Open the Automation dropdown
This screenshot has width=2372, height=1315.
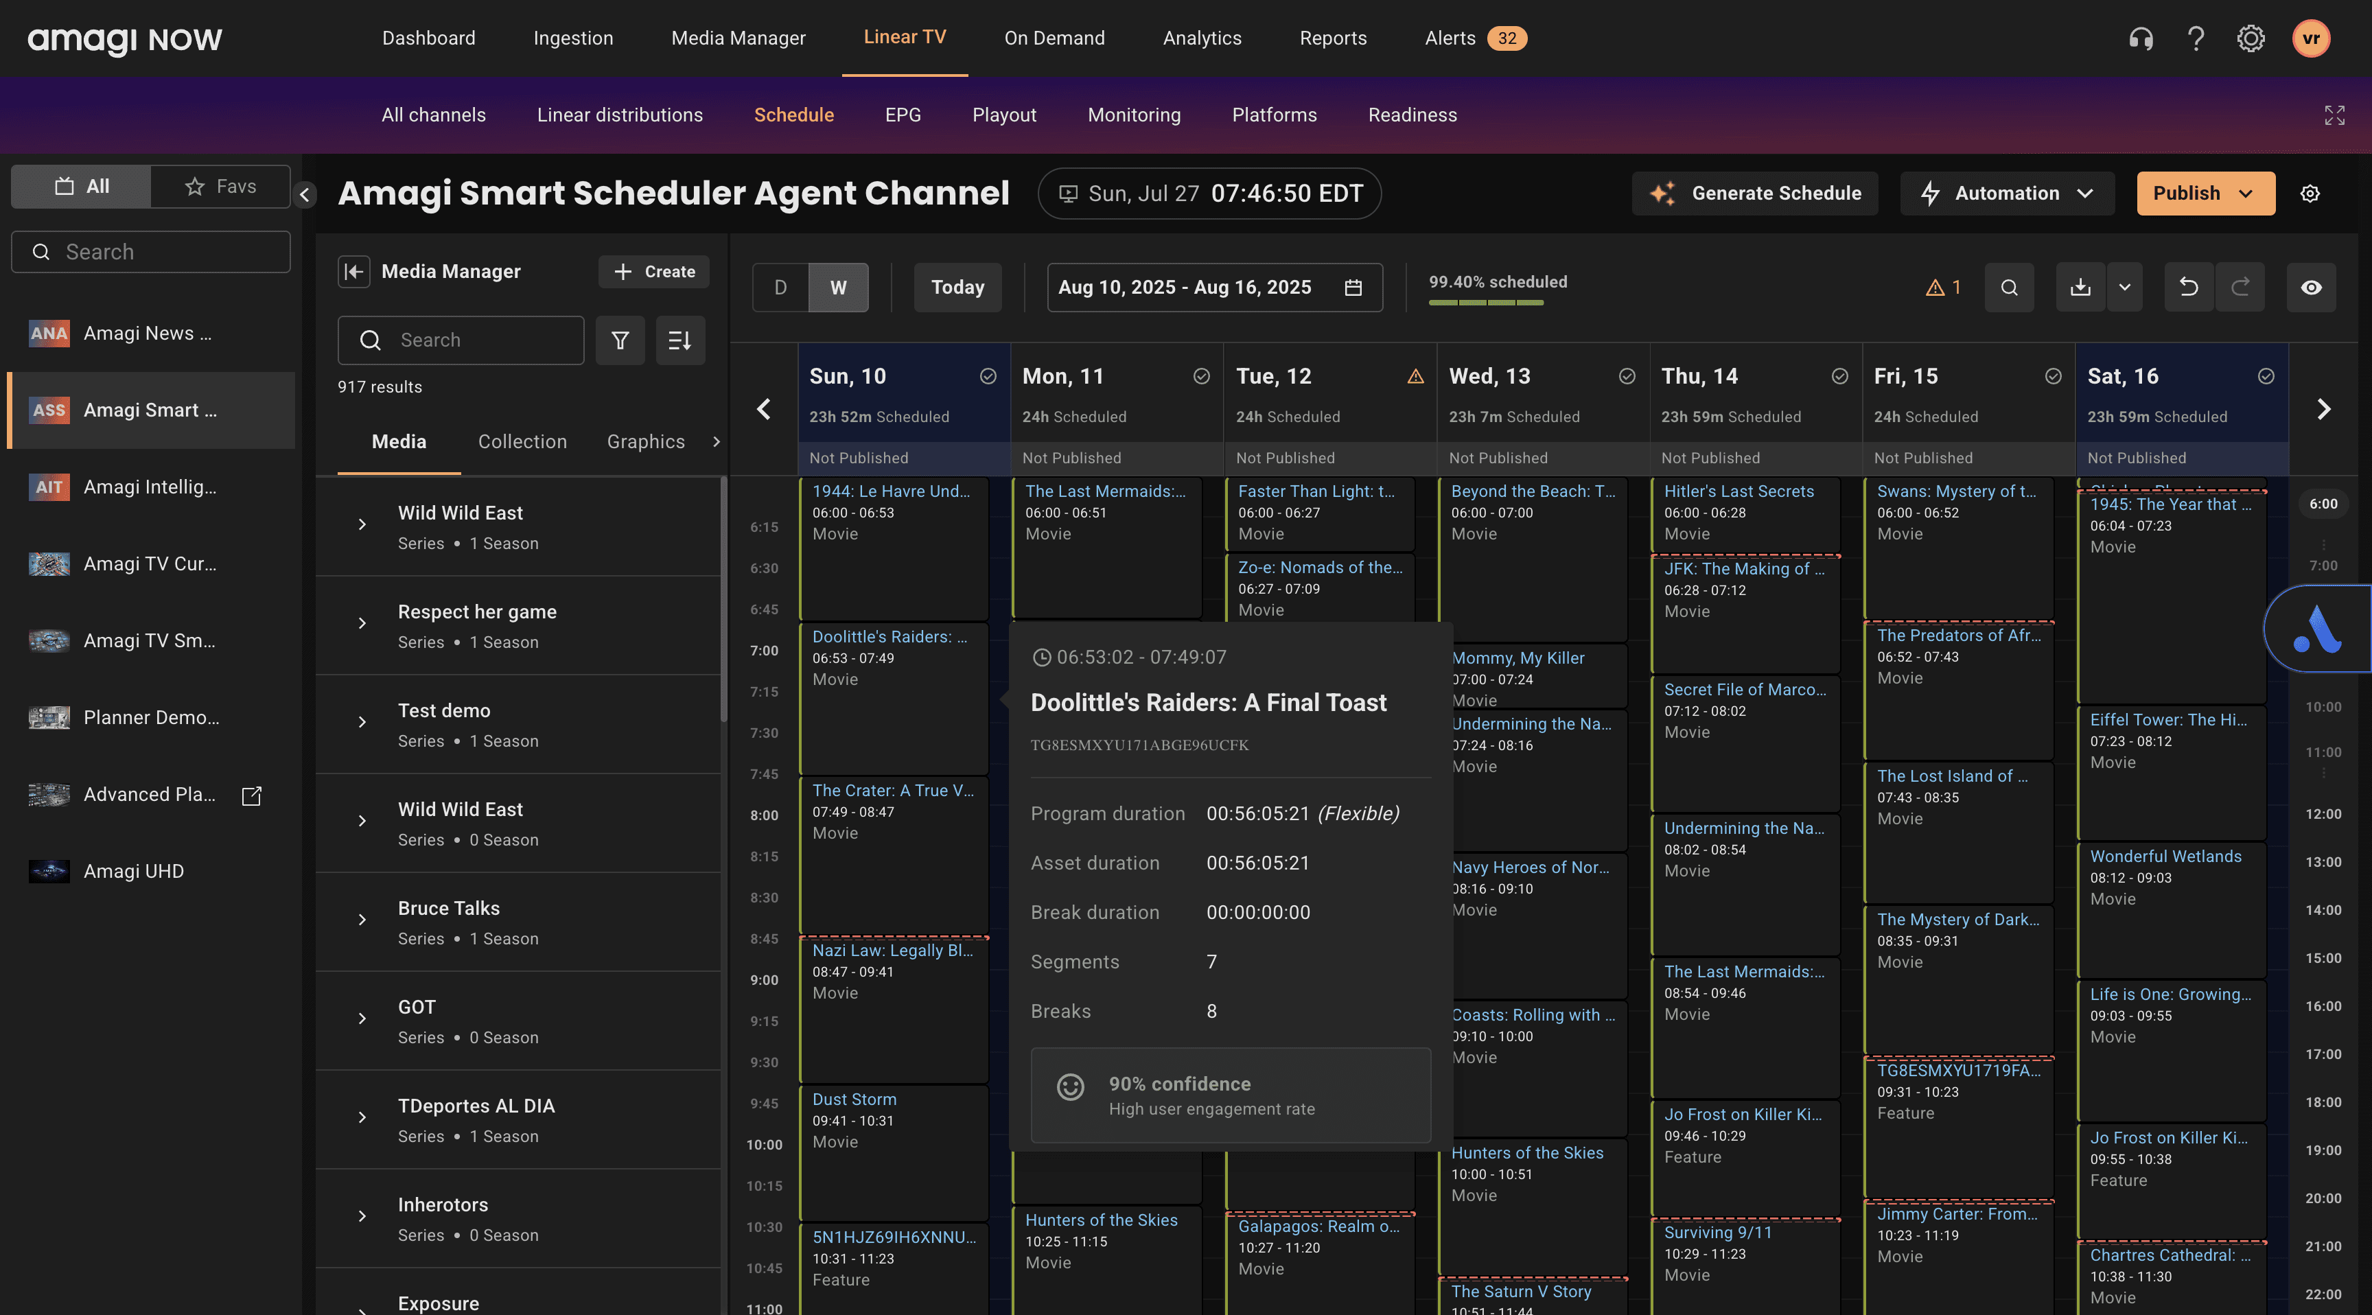pyautogui.click(x=2006, y=194)
